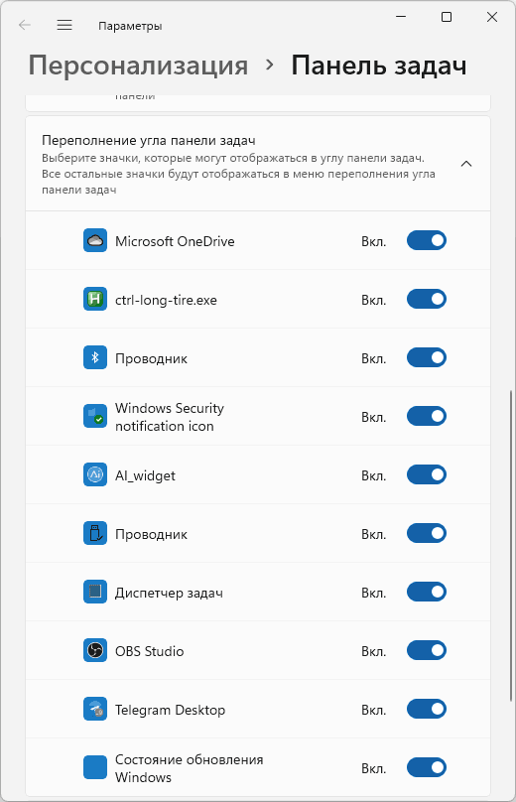The height and width of the screenshot is (802, 516).
Task: Click the Вкл. status for Telegram Desktop
Action: point(374,711)
